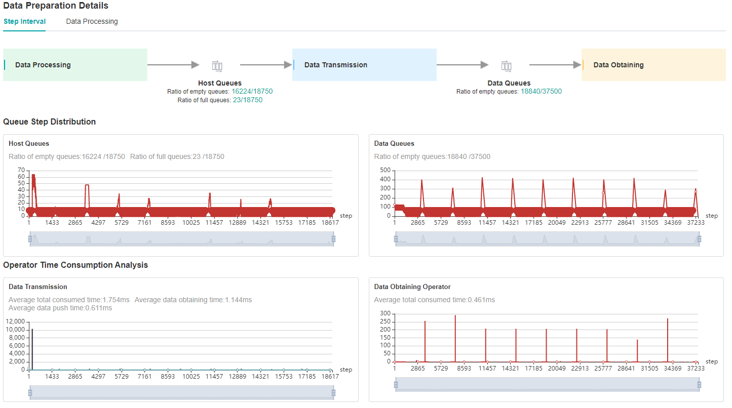Select the Step Interval tab
This screenshot has height=408, width=732.
point(24,21)
